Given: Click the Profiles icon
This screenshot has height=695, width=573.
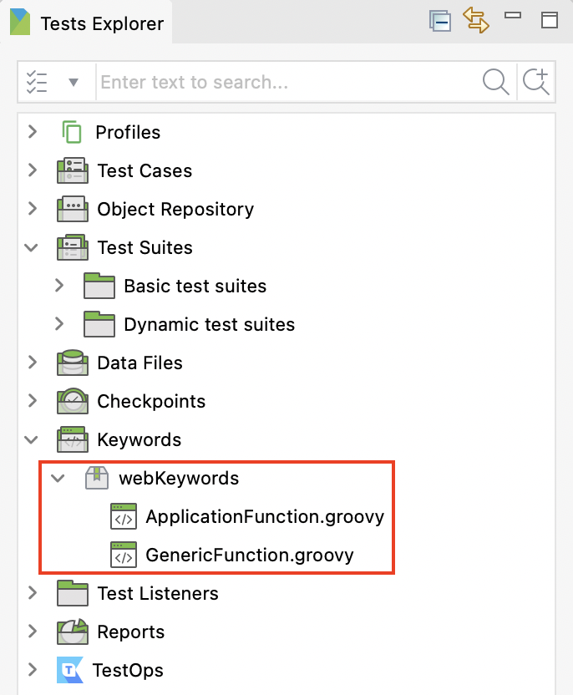Looking at the screenshot, I should click(72, 132).
